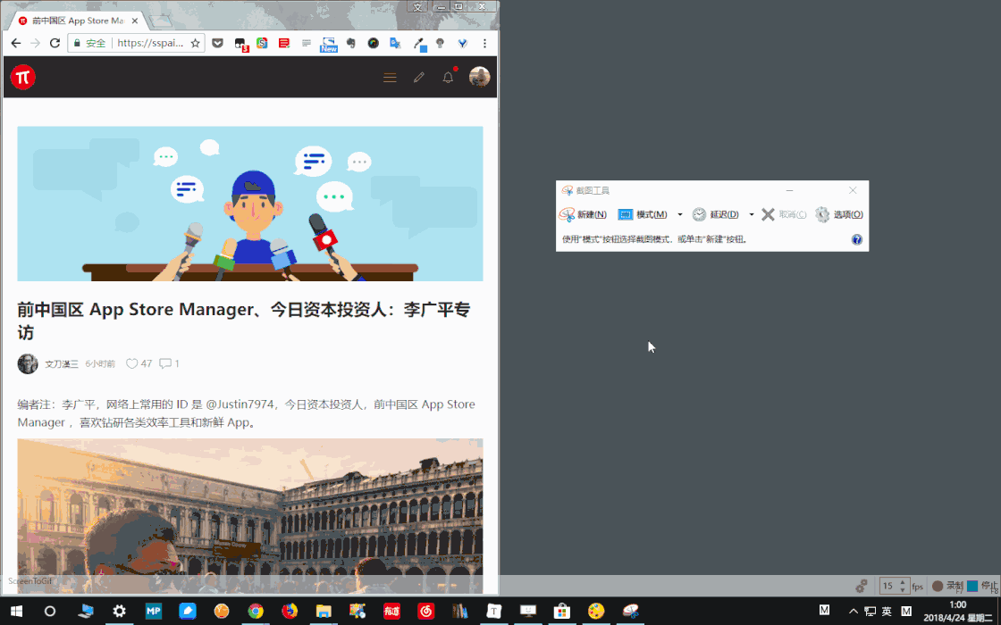Click the green S extension icon

click(262, 44)
